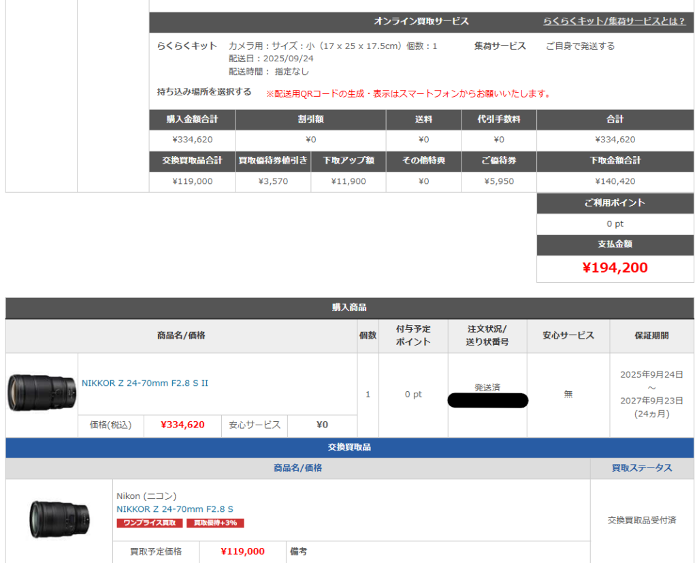
Task: Click the red ワンプライス買取 badge
Action: (150, 523)
